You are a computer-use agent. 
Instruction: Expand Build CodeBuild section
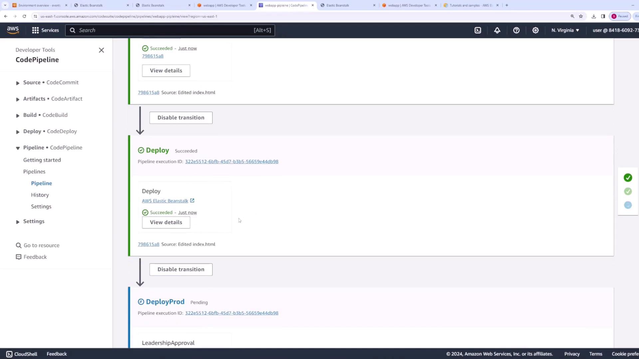pyautogui.click(x=18, y=116)
